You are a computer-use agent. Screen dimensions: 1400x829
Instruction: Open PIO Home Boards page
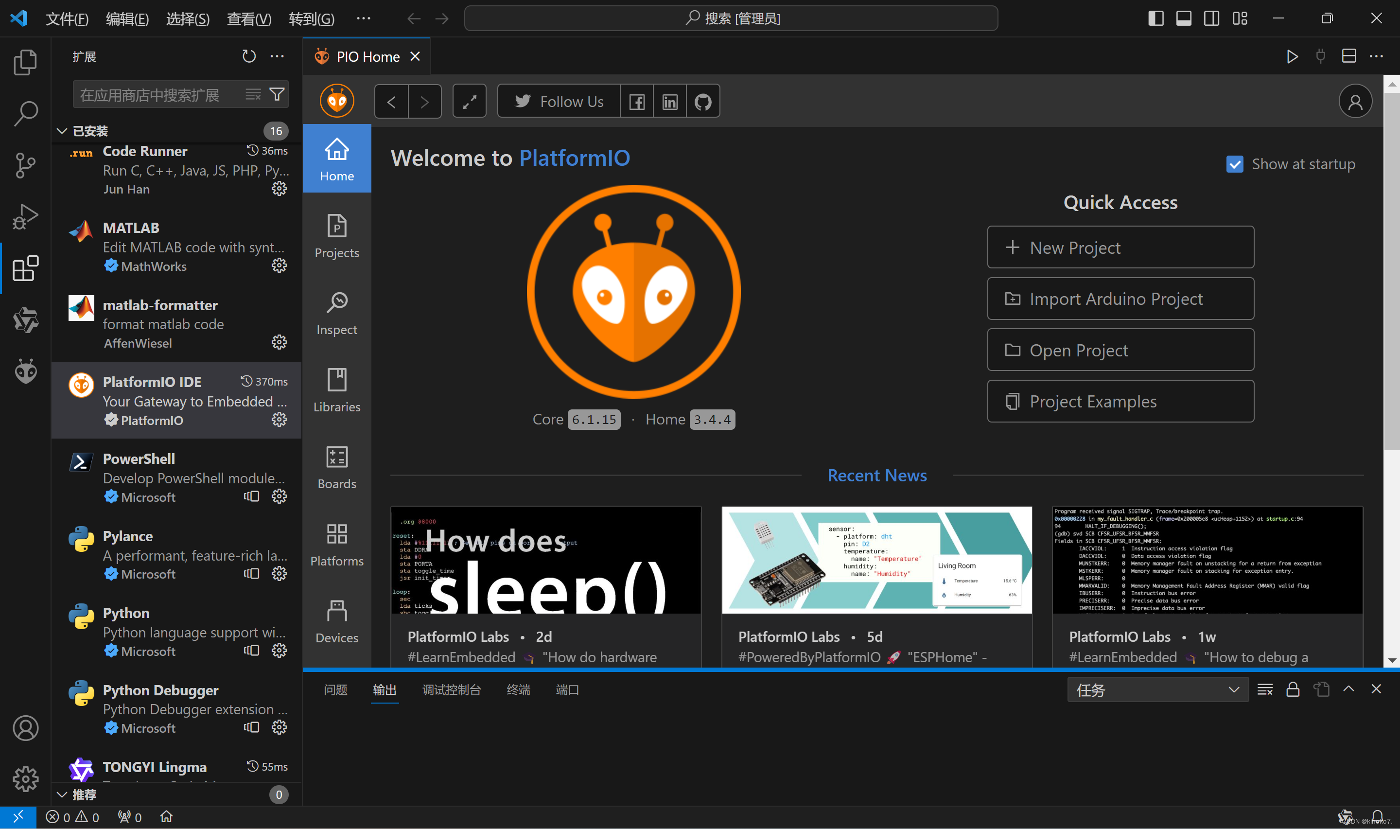(337, 468)
